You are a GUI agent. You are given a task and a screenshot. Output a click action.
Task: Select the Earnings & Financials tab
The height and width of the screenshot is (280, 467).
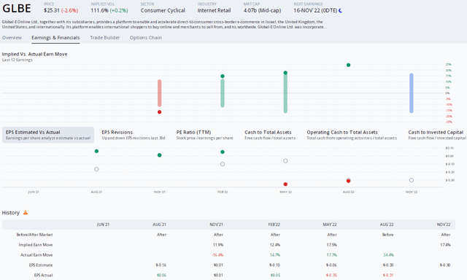55,37
